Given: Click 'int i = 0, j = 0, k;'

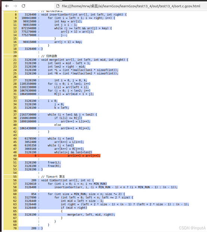Looking at the screenshot, I should (71, 80).
